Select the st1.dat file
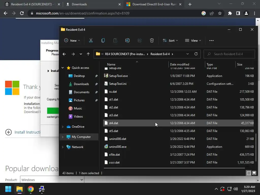The image size is (260, 195). (x=178, y=100)
